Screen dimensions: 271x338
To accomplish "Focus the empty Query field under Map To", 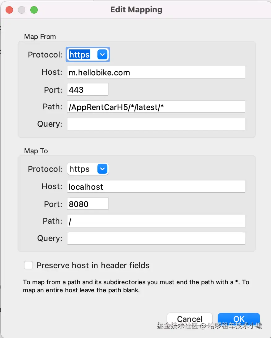I will point(156,238).
